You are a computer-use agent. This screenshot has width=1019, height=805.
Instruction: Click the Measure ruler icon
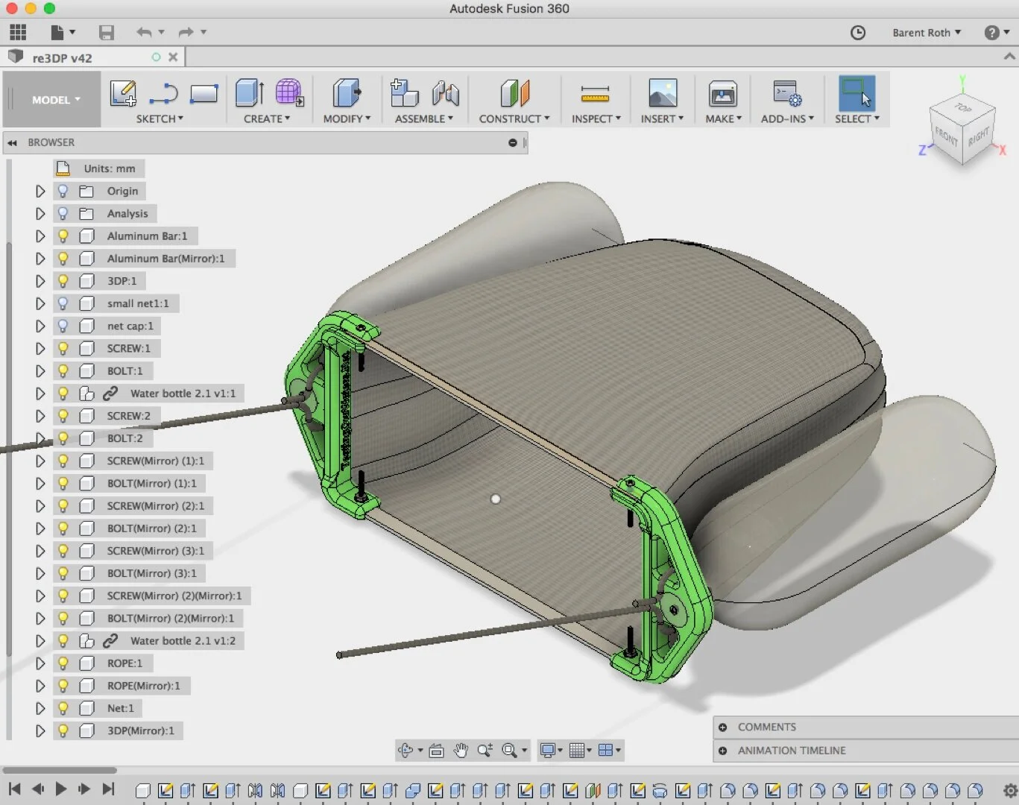pos(595,94)
